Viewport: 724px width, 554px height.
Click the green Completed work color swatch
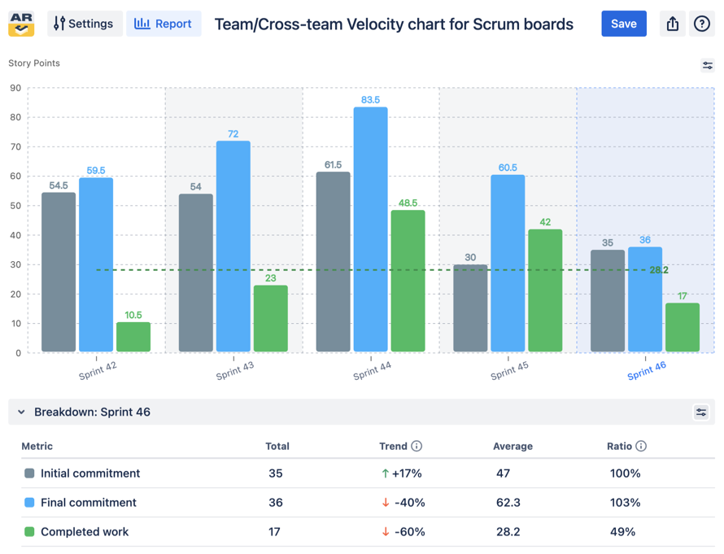pyautogui.click(x=28, y=531)
